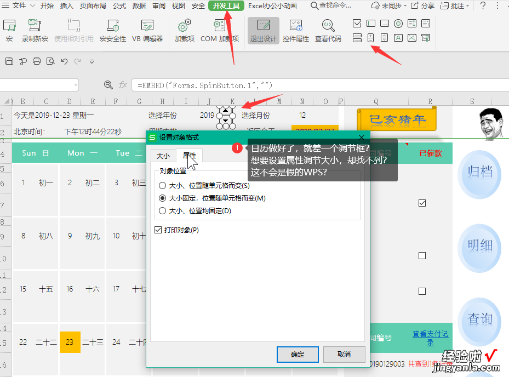This screenshot has height=377, width=509.
Task: Open 加载项 add-ins
Action: pos(185,30)
